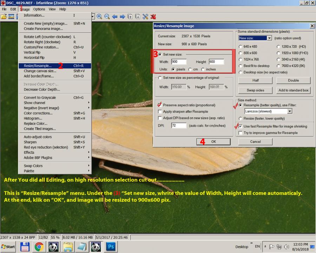Toggle 'Preserve aspect ratio (proportional)' checkbox
This screenshot has width=316, height=253.
(x=160, y=105)
